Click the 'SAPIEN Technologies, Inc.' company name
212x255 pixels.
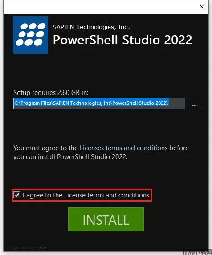tap(91, 27)
